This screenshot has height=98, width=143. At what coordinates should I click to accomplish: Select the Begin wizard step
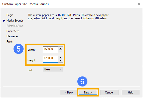10,15
